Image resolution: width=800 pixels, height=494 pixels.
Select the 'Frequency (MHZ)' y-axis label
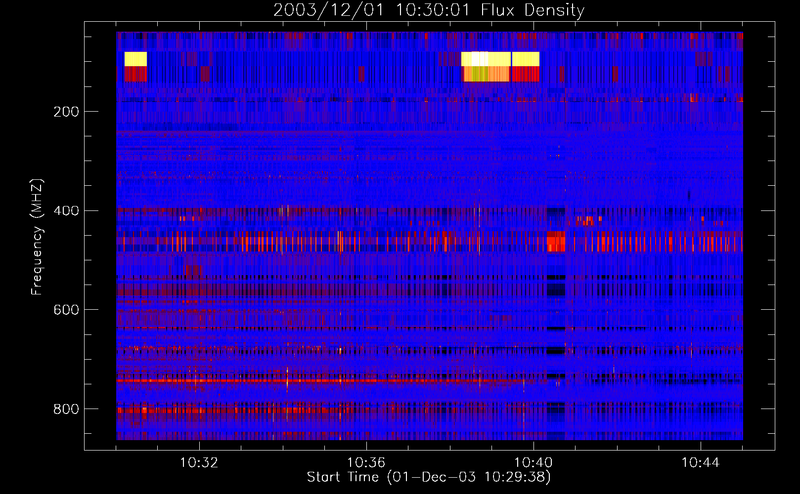pyautogui.click(x=37, y=237)
